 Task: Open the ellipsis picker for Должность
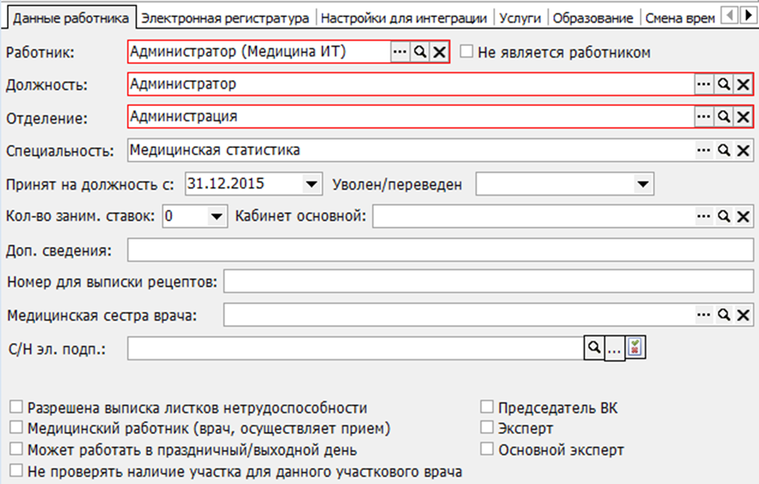[x=704, y=84]
